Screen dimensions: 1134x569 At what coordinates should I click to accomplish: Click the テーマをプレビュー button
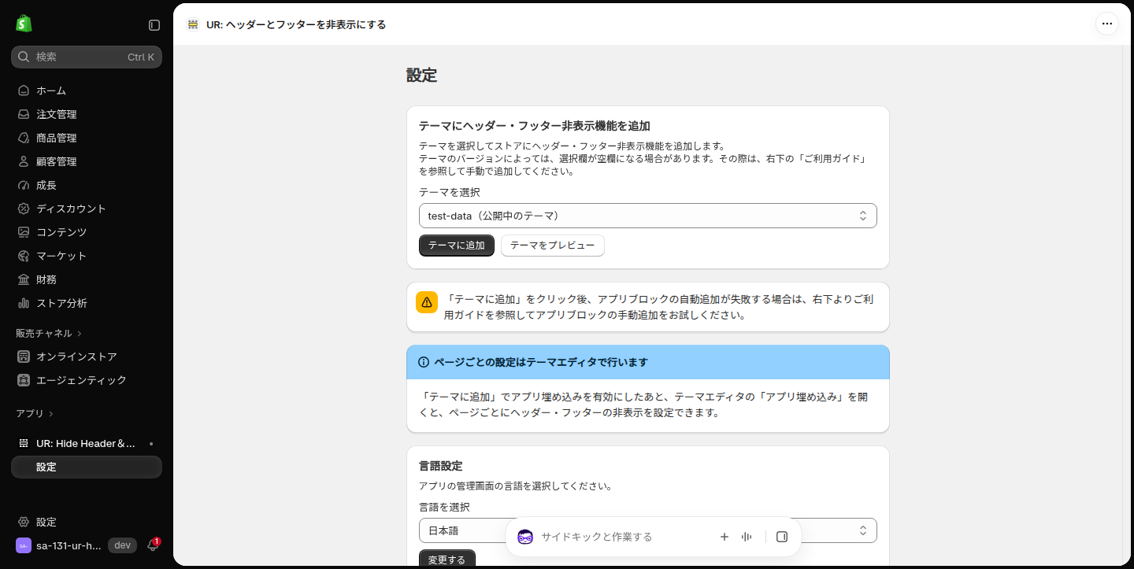coord(553,246)
